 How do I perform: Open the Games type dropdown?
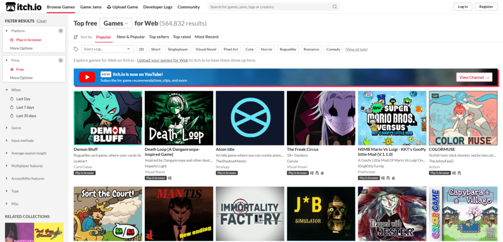click(x=116, y=24)
